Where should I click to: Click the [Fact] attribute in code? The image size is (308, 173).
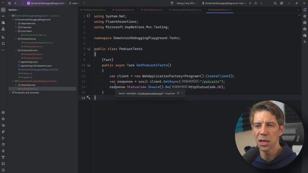coord(107,60)
